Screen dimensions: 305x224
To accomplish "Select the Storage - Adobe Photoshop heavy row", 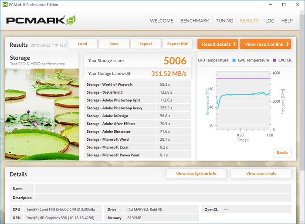I will click(x=138, y=108).
